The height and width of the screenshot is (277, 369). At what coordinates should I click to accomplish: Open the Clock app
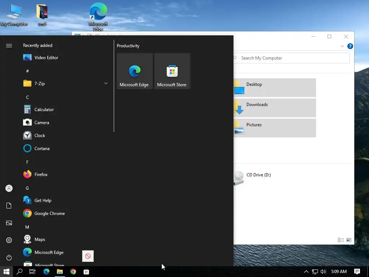point(65,136)
